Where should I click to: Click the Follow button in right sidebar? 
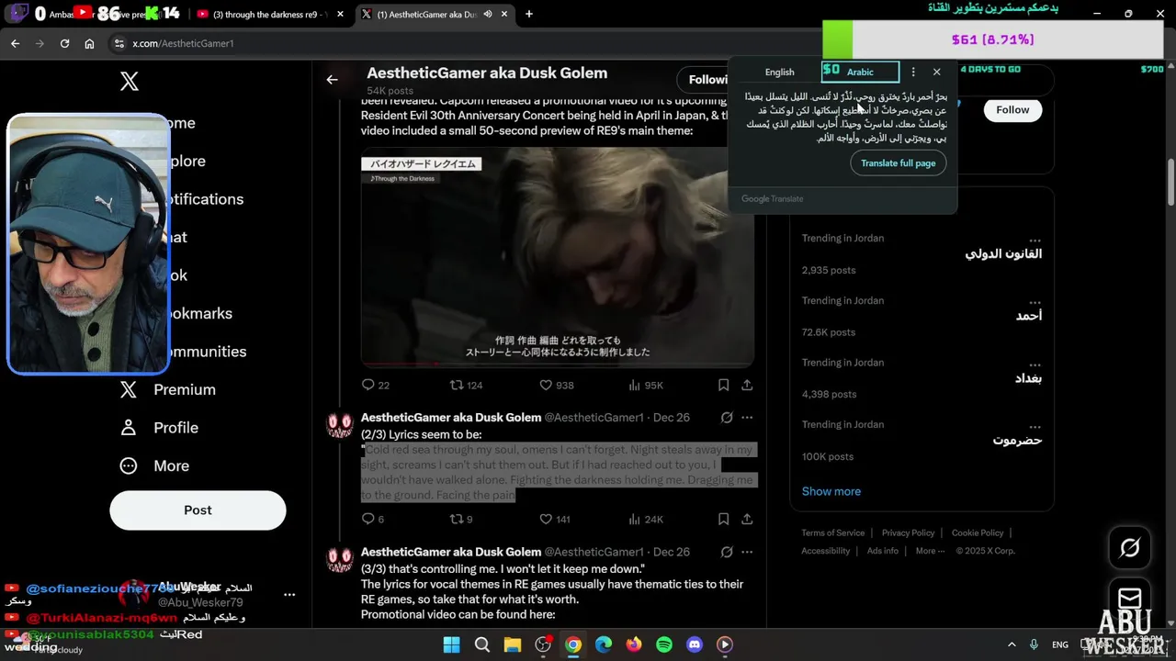[1012, 109]
